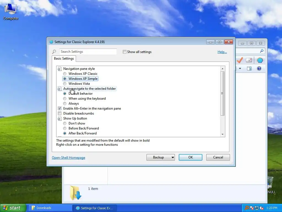Click the Recycle Bin icon on the desktop

270,182
